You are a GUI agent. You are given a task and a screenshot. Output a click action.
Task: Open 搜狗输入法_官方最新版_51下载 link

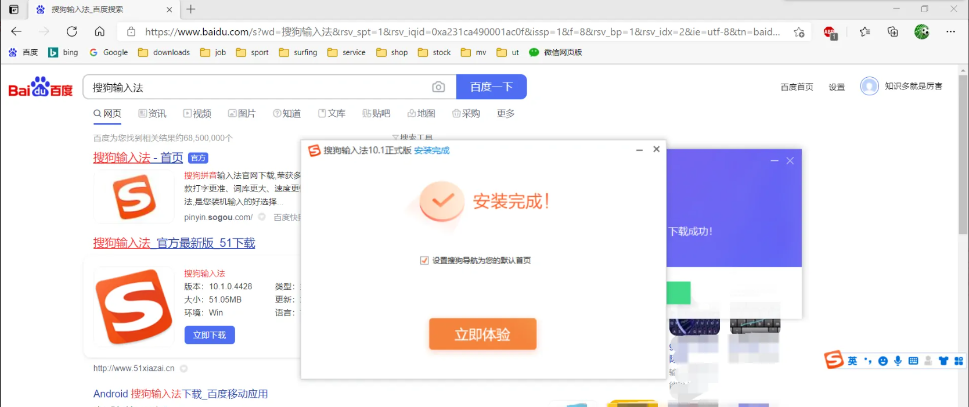pyautogui.click(x=174, y=243)
